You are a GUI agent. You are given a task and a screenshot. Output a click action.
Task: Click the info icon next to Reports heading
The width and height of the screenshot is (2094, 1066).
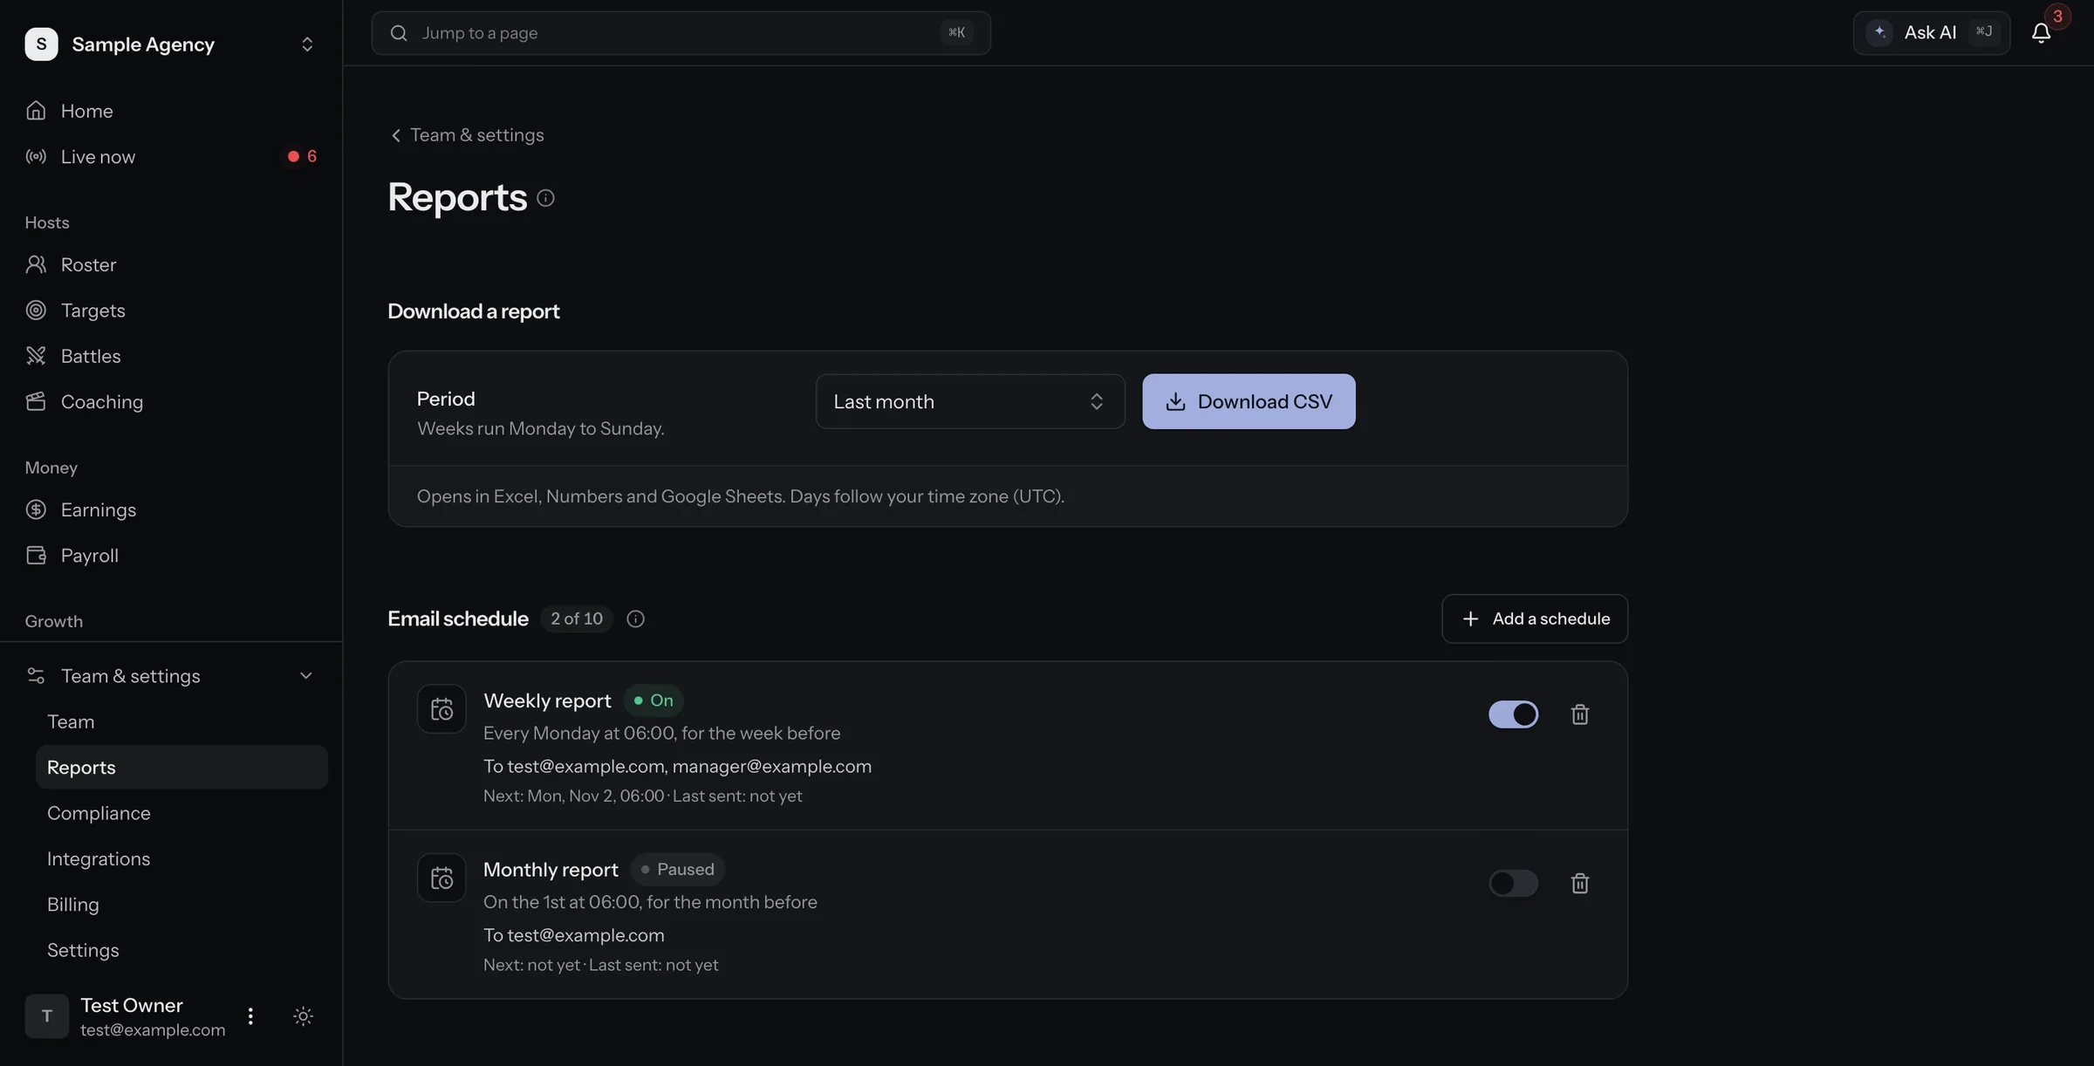coord(545,198)
